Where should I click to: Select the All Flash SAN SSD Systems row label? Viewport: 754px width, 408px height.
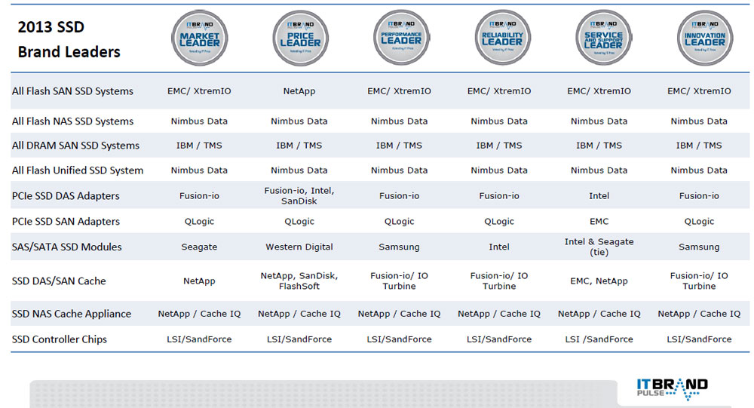point(72,91)
